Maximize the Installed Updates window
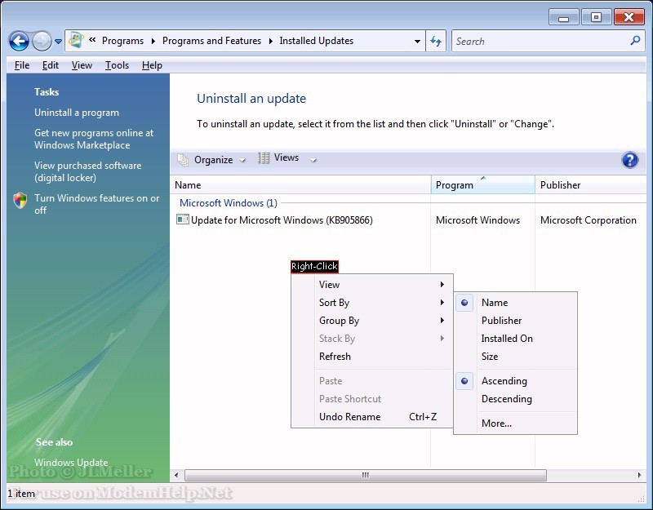Viewport: 653px width, 510px height. point(596,17)
